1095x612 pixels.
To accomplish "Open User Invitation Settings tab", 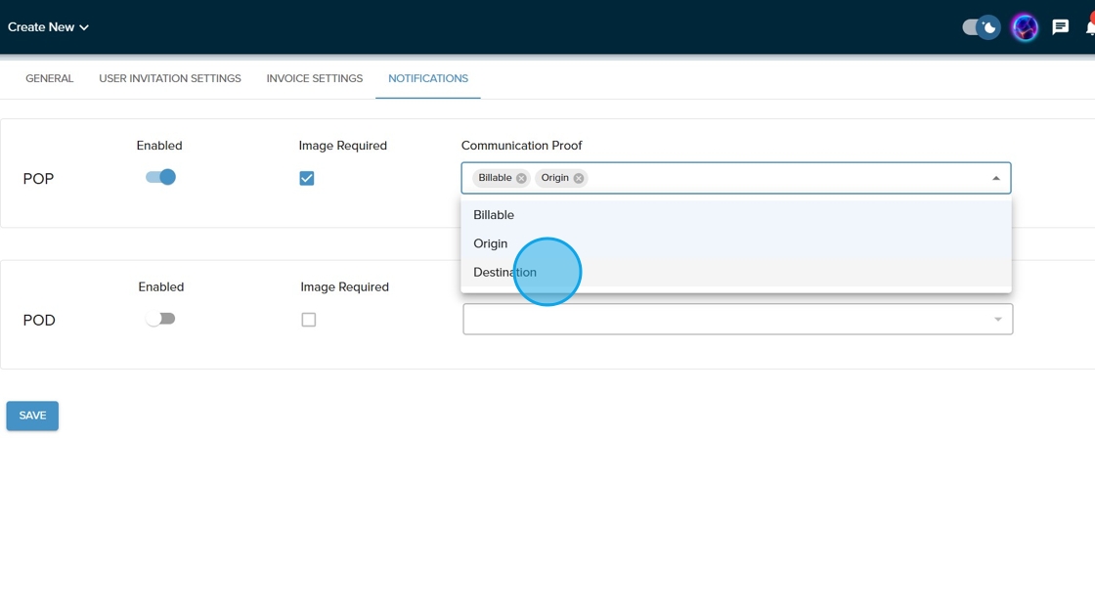I will [x=170, y=78].
